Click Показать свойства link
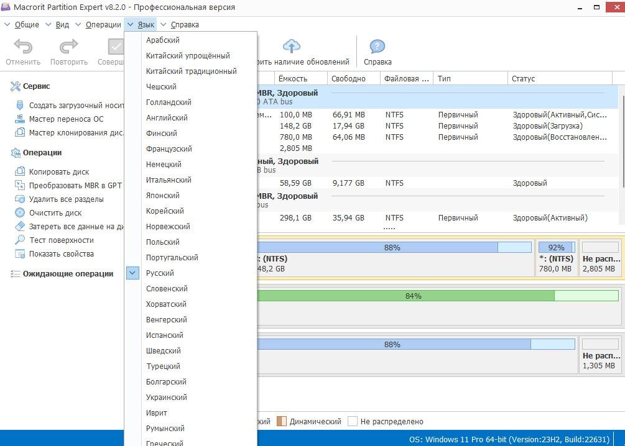The image size is (625, 446). click(x=62, y=253)
